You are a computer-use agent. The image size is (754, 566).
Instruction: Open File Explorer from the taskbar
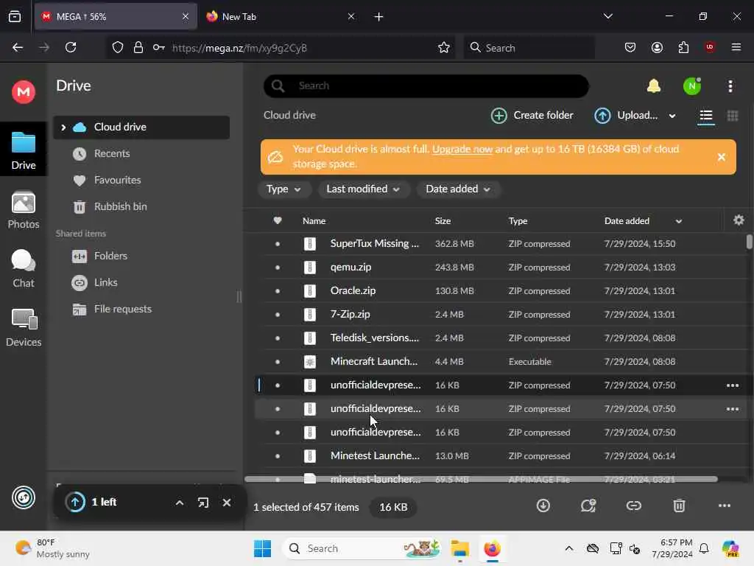pyautogui.click(x=459, y=548)
